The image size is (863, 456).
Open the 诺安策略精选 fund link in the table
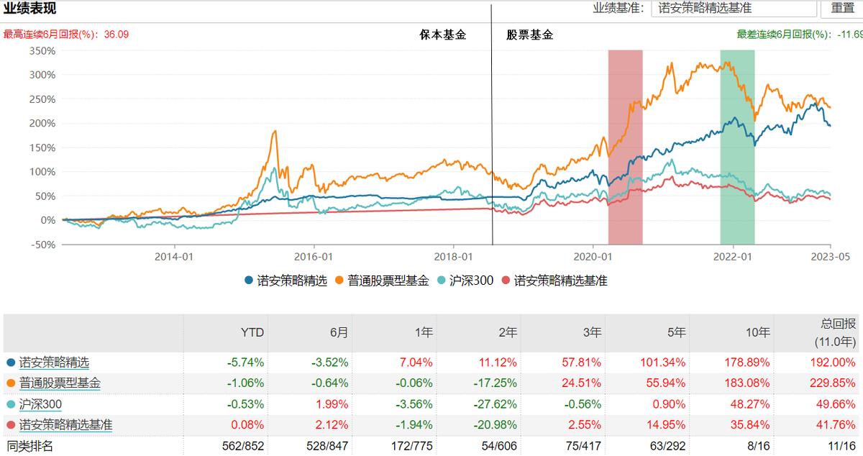pyautogui.click(x=54, y=361)
